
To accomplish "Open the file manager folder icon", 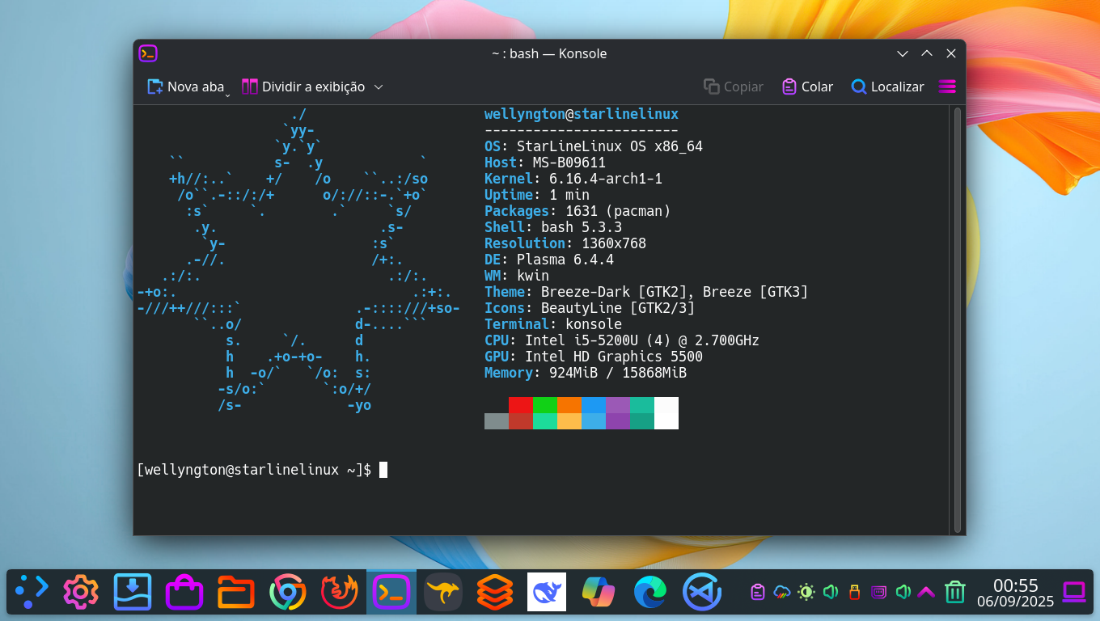I will pos(235,591).
